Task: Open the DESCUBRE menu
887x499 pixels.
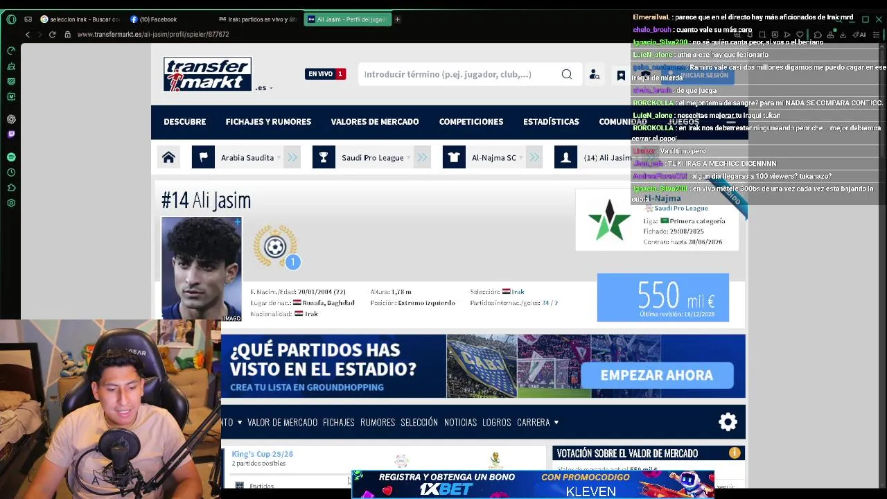Action: (184, 122)
